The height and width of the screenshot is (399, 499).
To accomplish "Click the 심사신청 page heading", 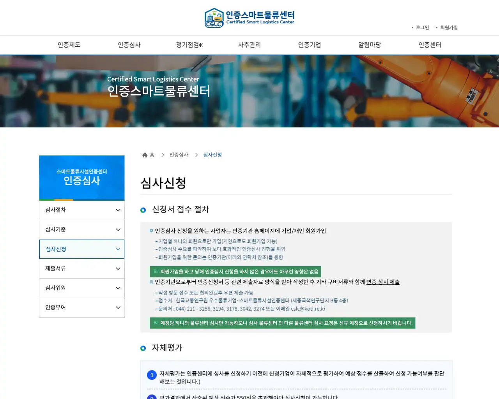I will (163, 183).
